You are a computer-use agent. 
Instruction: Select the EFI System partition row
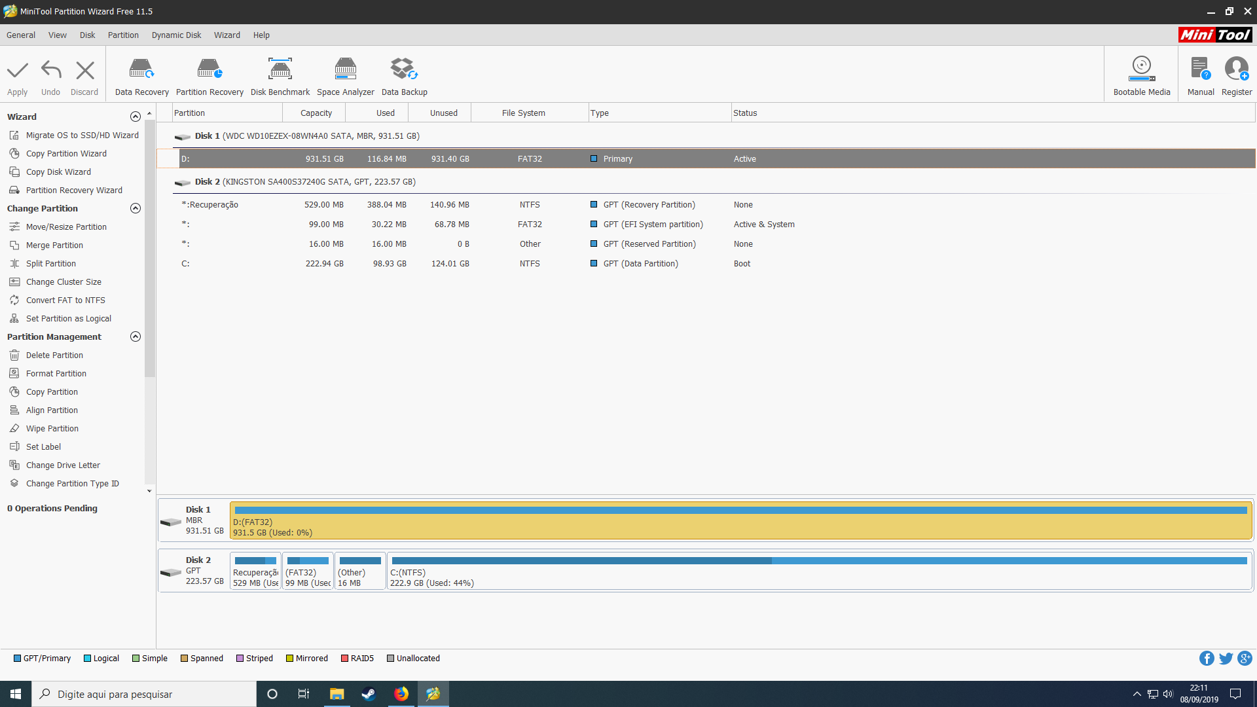717,225
